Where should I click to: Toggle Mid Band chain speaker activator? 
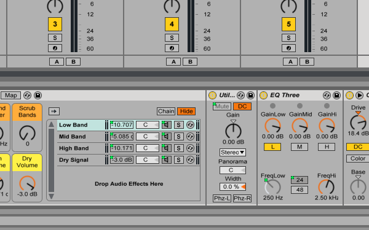[167, 137]
